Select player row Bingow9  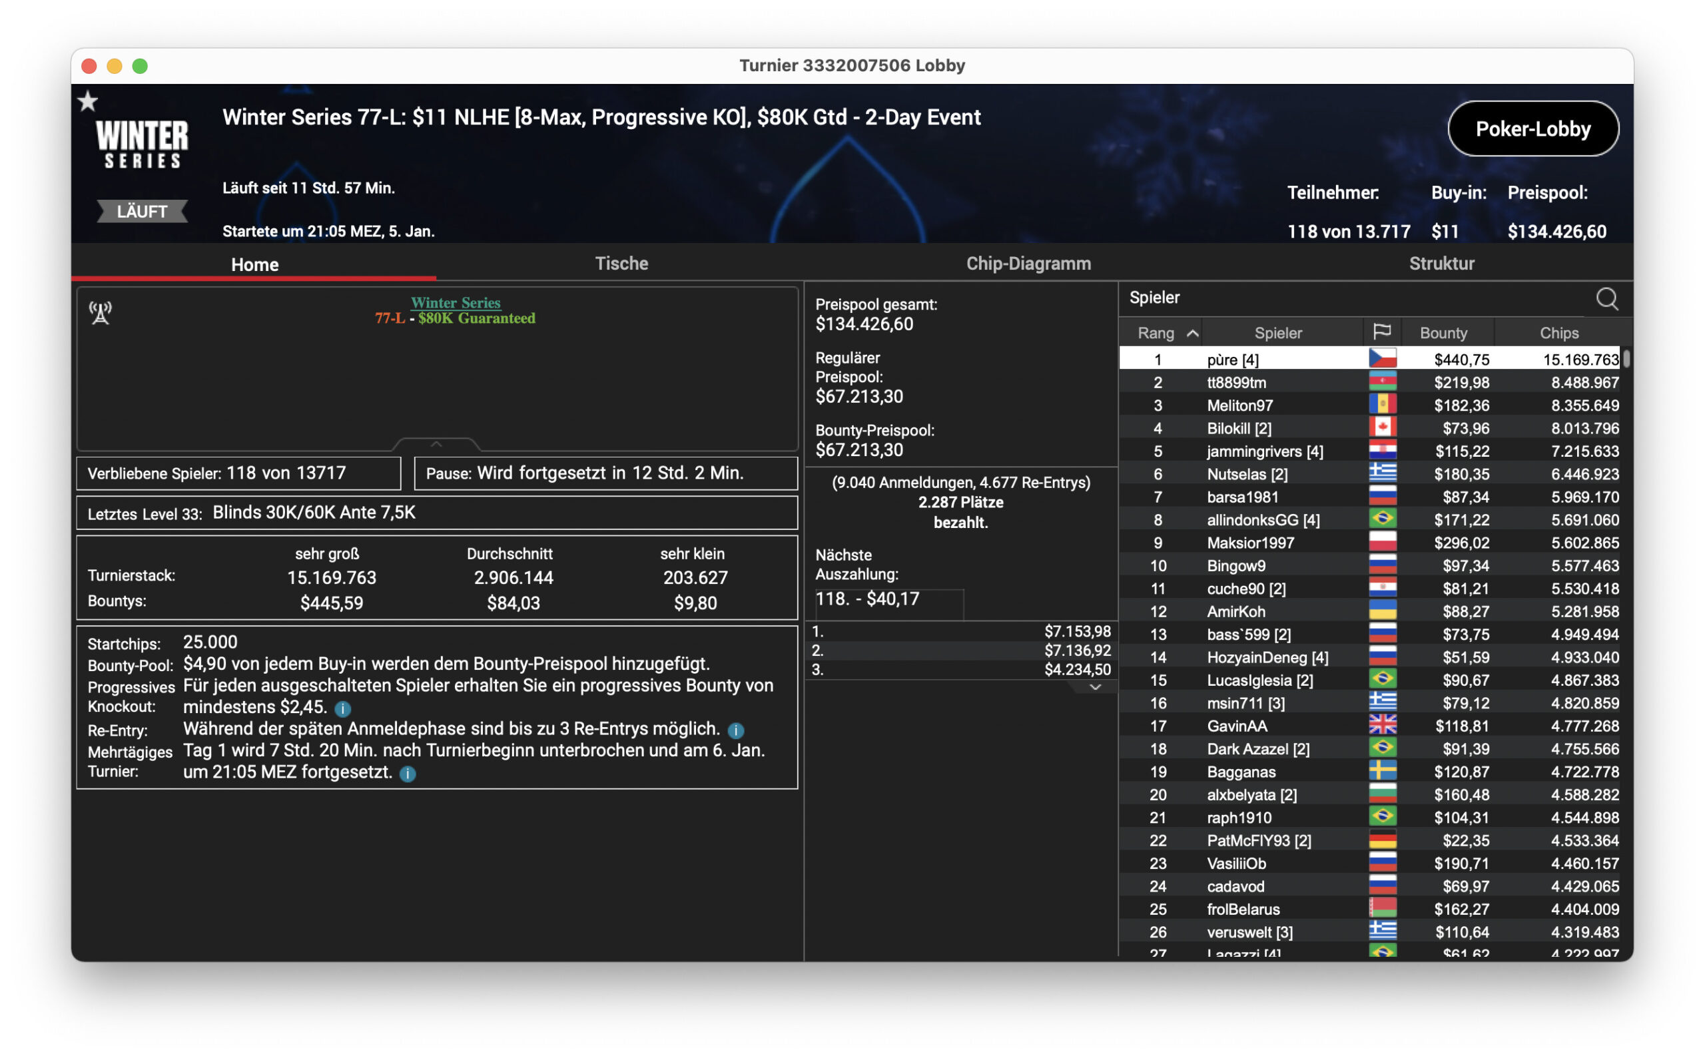(x=1369, y=565)
